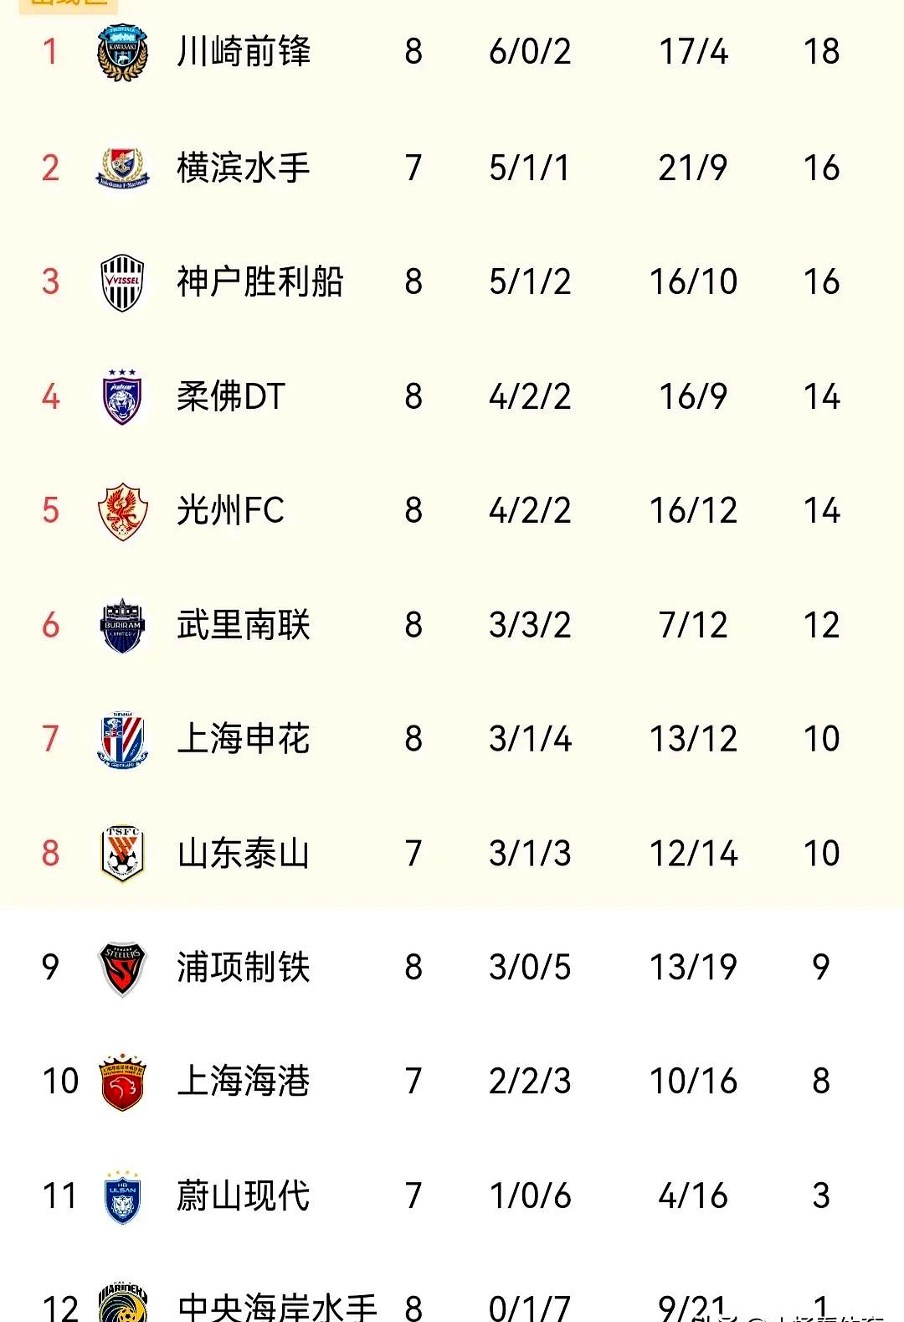Click the Gwangju FC phoenix emblem
The width and height of the screenshot is (904, 1322).
tap(123, 511)
